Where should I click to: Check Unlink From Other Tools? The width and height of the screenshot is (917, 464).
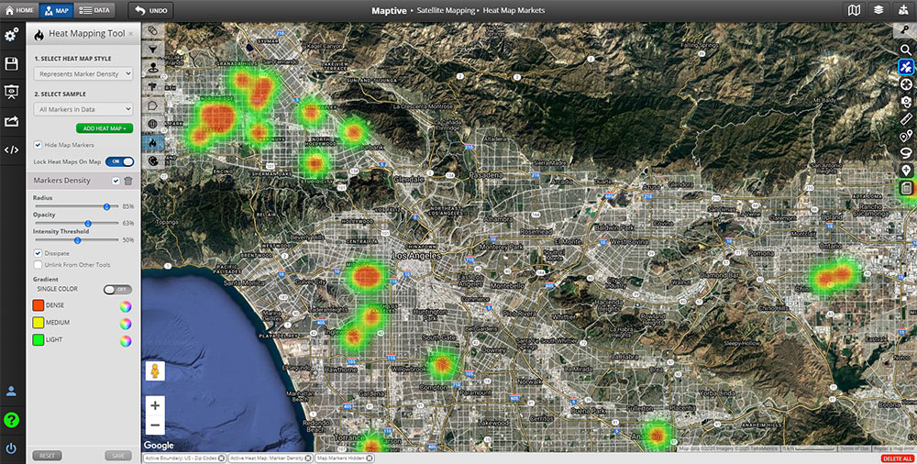tap(38, 265)
